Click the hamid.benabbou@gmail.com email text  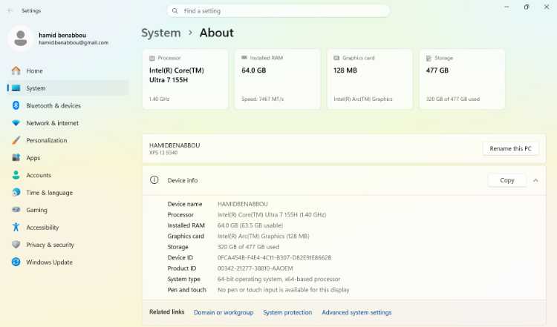(74, 42)
